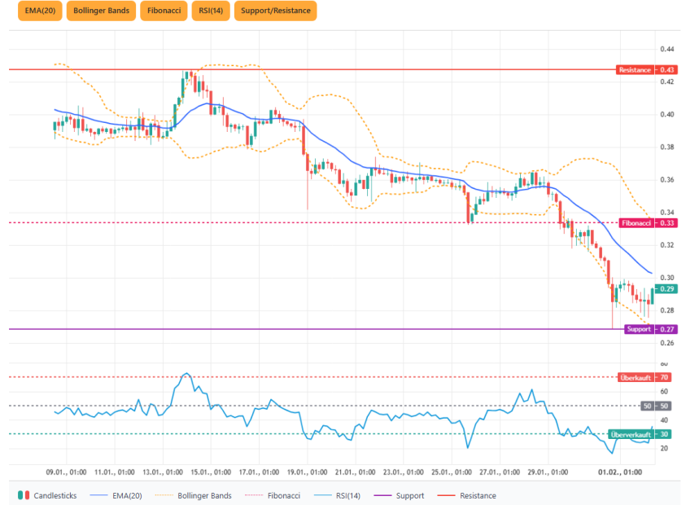The height and width of the screenshot is (505, 686).
Task: Toggle the Bollinger Bands indicator button
Action: 100,11
